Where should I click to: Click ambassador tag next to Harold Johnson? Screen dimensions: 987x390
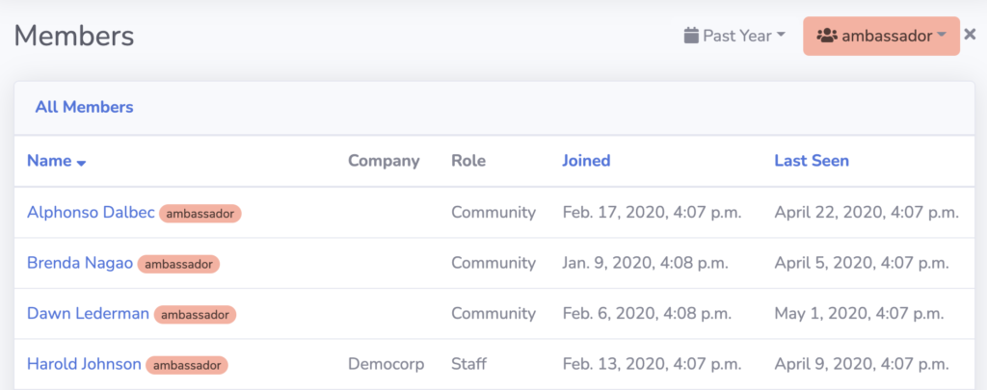click(187, 365)
